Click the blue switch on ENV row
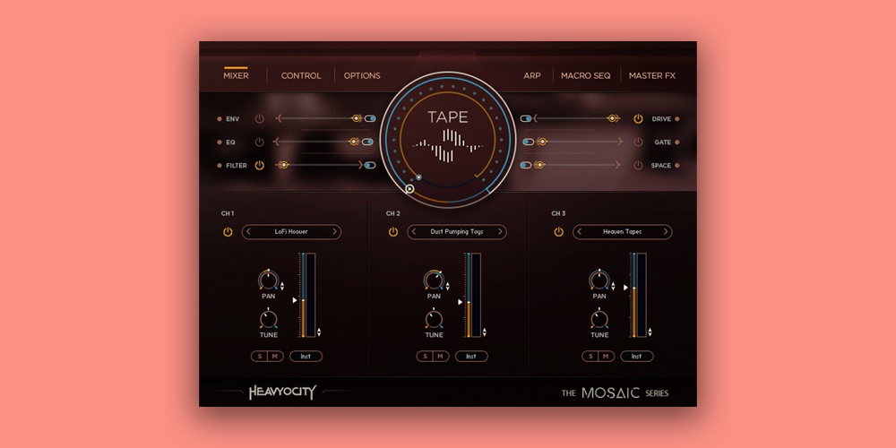The width and height of the screenshot is (896, 448). (370, 119)
